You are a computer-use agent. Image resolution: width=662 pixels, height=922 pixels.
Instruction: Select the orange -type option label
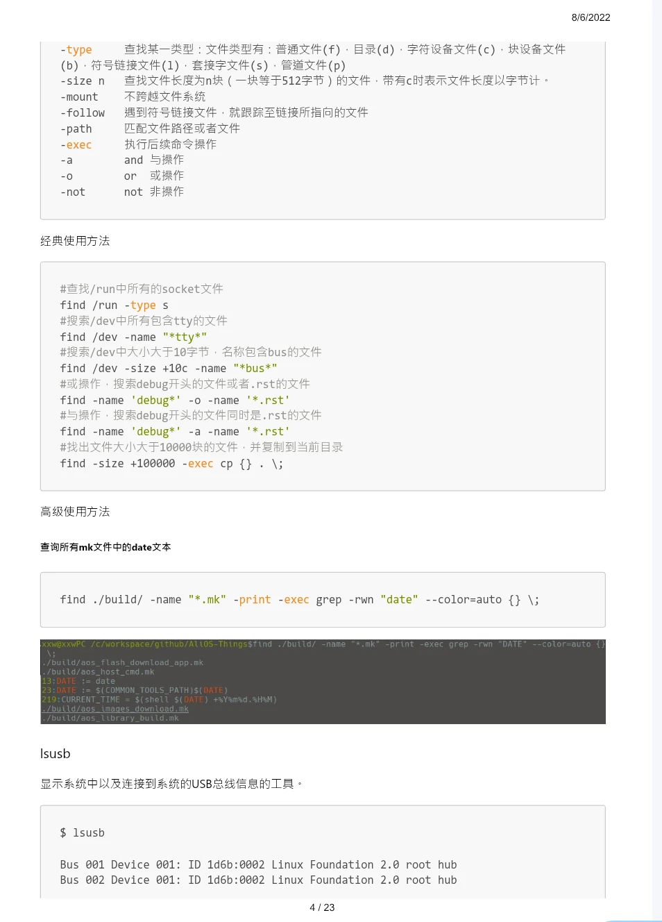pos(76,49)
